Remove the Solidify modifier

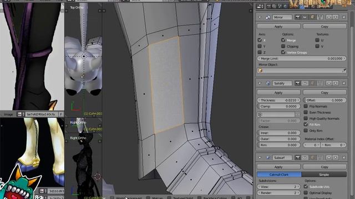tap(344, 83)
